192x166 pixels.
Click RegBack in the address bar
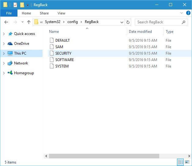92,22
